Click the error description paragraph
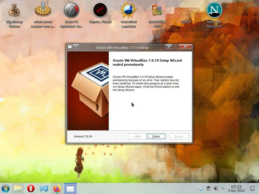 tap(146, 83)
